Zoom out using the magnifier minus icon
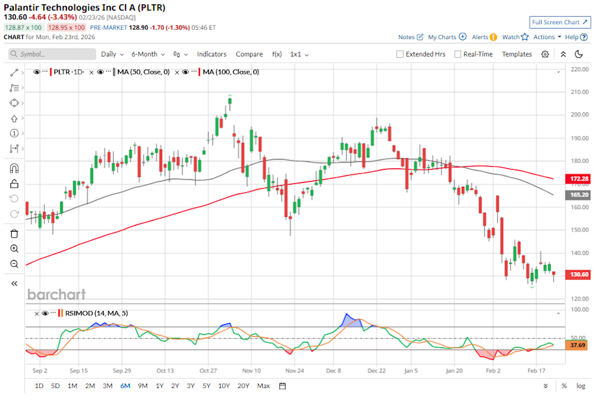 pyautogui.click(x=14, y=264)
